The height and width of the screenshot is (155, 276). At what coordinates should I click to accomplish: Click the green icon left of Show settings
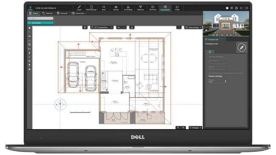coord(179,28)
